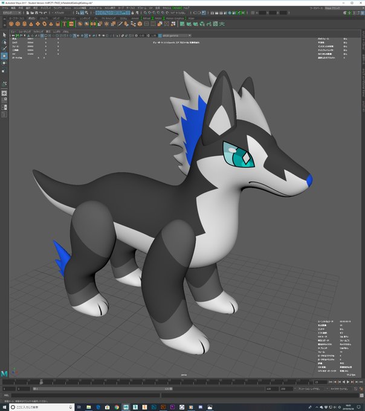Screen dimensions: 365x411
Task: Click the range slider bar under the timeline
Action: coord(103,389)
